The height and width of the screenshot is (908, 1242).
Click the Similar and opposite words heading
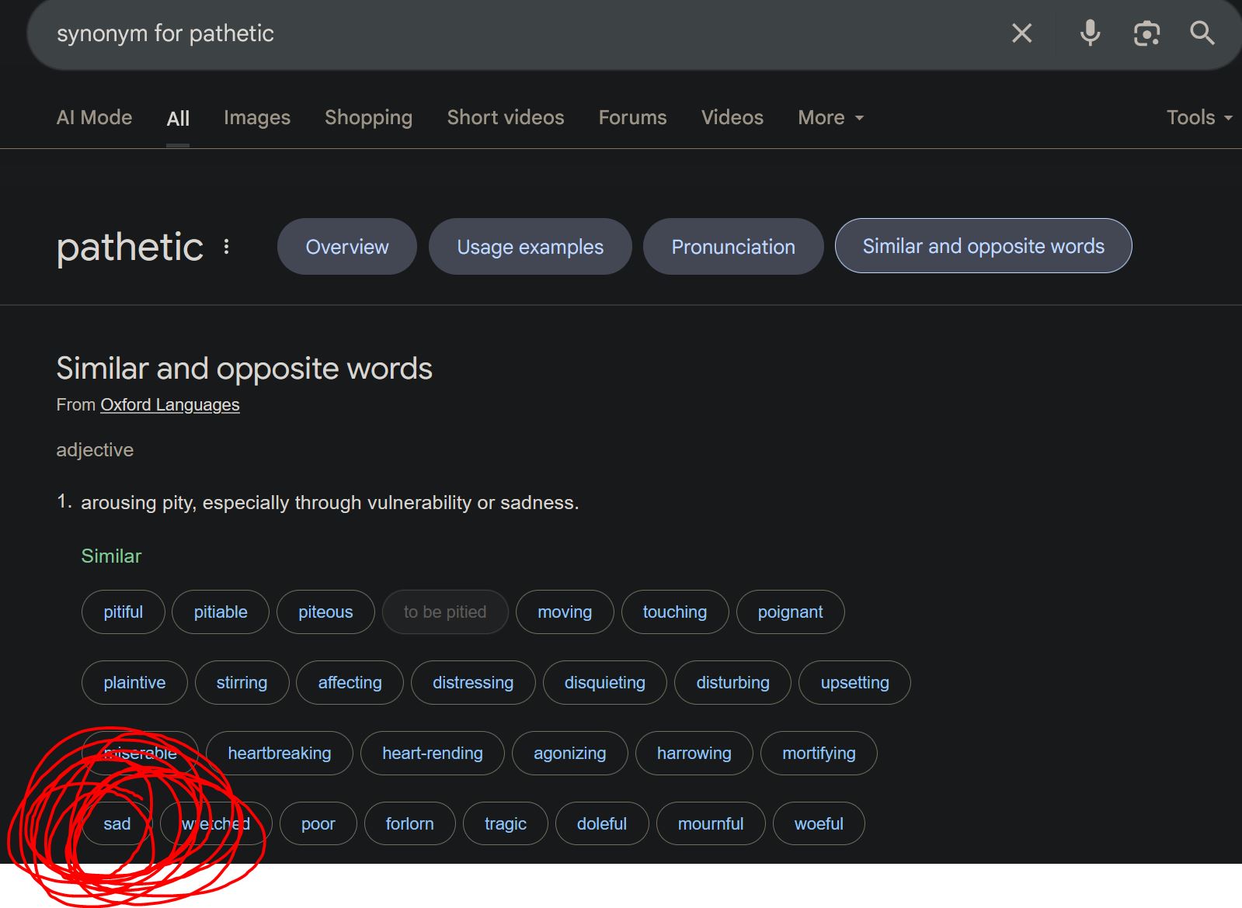pos(244,369)
